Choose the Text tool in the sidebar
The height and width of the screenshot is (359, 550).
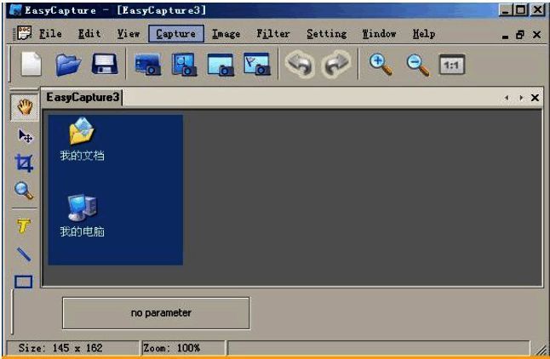tap(25, 225)
